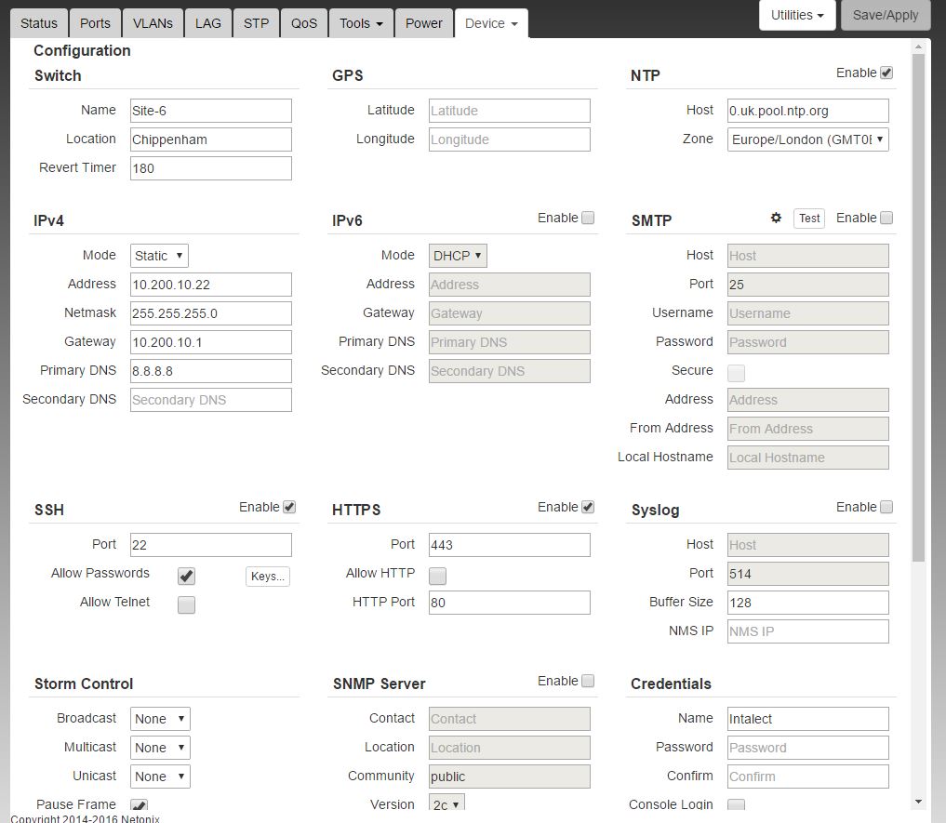The height and width of the screenshot is (823, 946).
Task: Open the IPv4 Mode dropdown
Action: 159,256
